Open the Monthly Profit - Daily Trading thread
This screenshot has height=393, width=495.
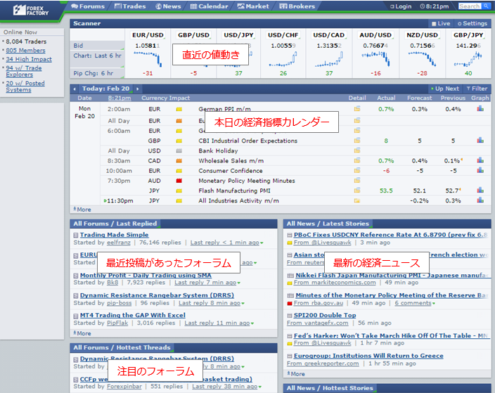[146, 276]
